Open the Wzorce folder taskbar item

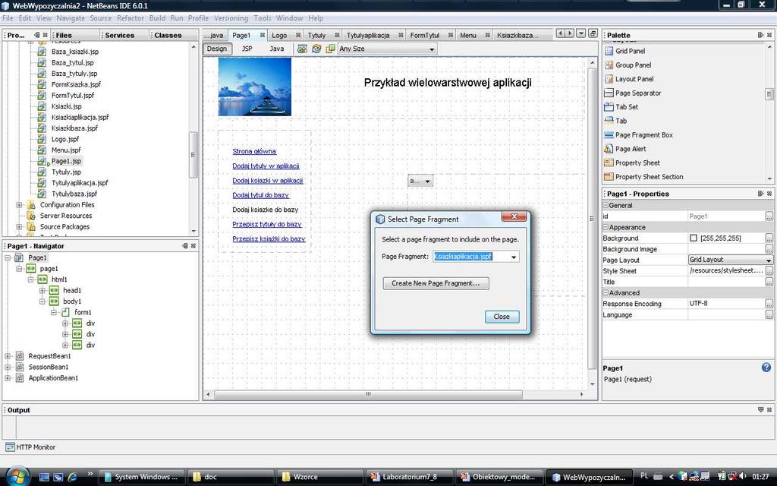coord(320,477)
